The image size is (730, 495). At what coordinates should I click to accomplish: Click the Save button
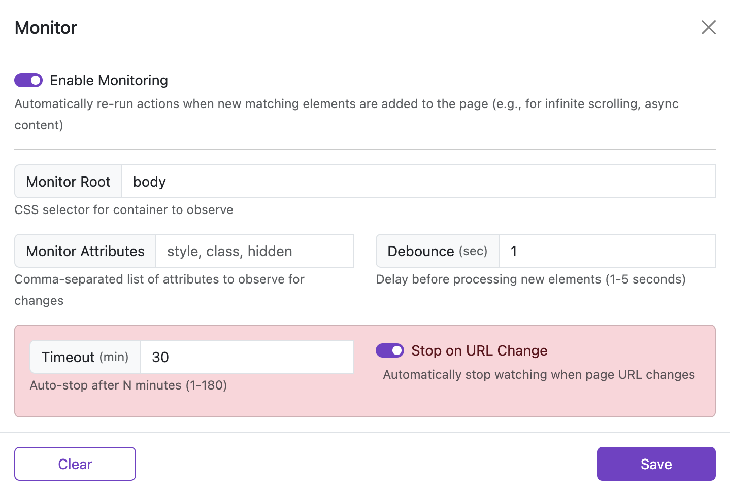click(x=656, y=464)
